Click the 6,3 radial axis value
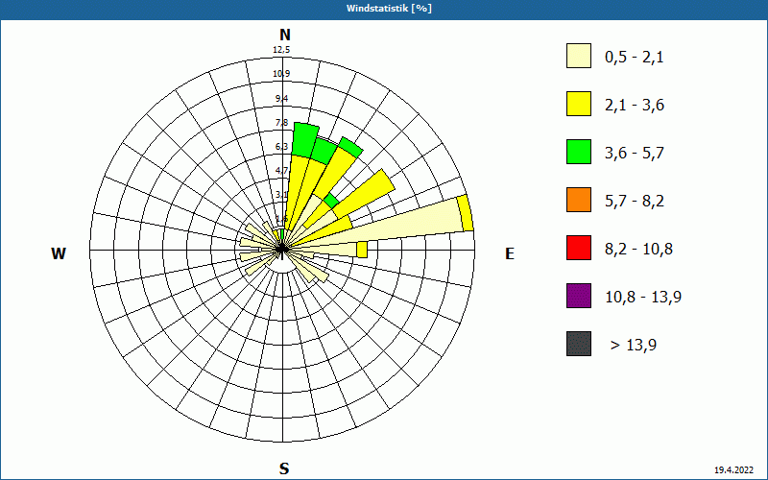 [x=281, y=147]
